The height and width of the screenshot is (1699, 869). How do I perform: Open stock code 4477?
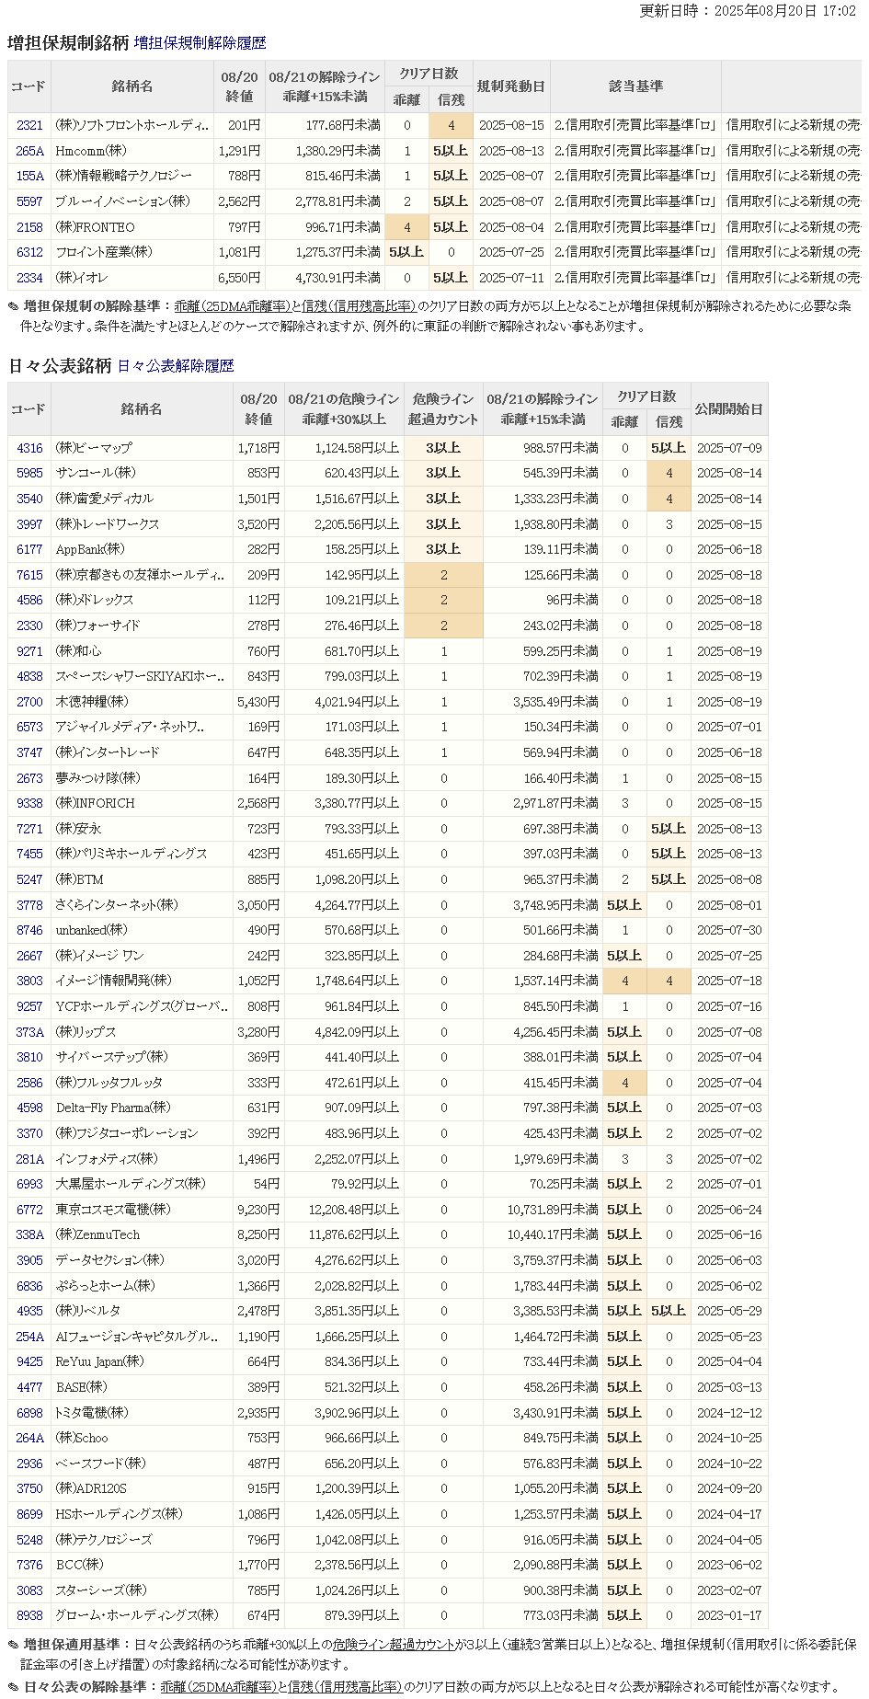tap(29, 1387)
